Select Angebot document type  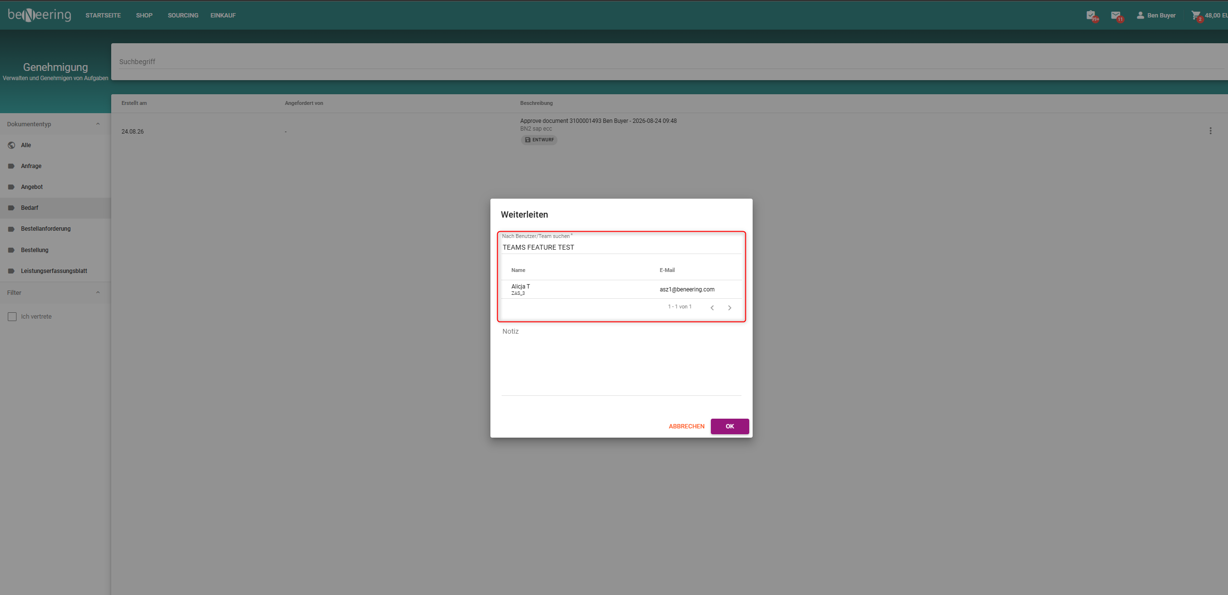[55, 187]
